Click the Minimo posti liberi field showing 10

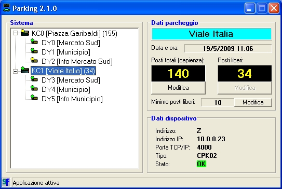218,102
